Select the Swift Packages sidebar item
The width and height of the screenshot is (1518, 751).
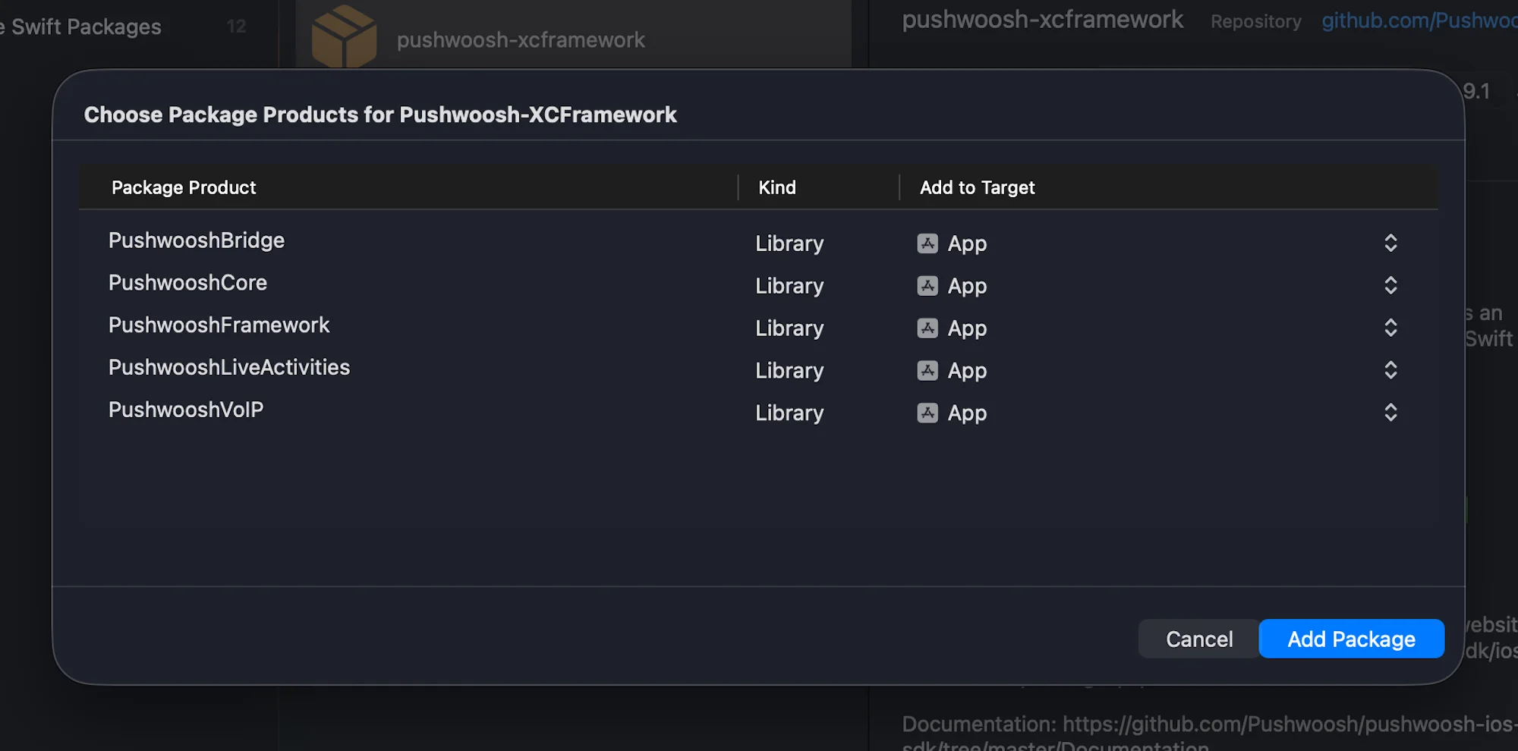pyautogui.click(x=86, y=27)
